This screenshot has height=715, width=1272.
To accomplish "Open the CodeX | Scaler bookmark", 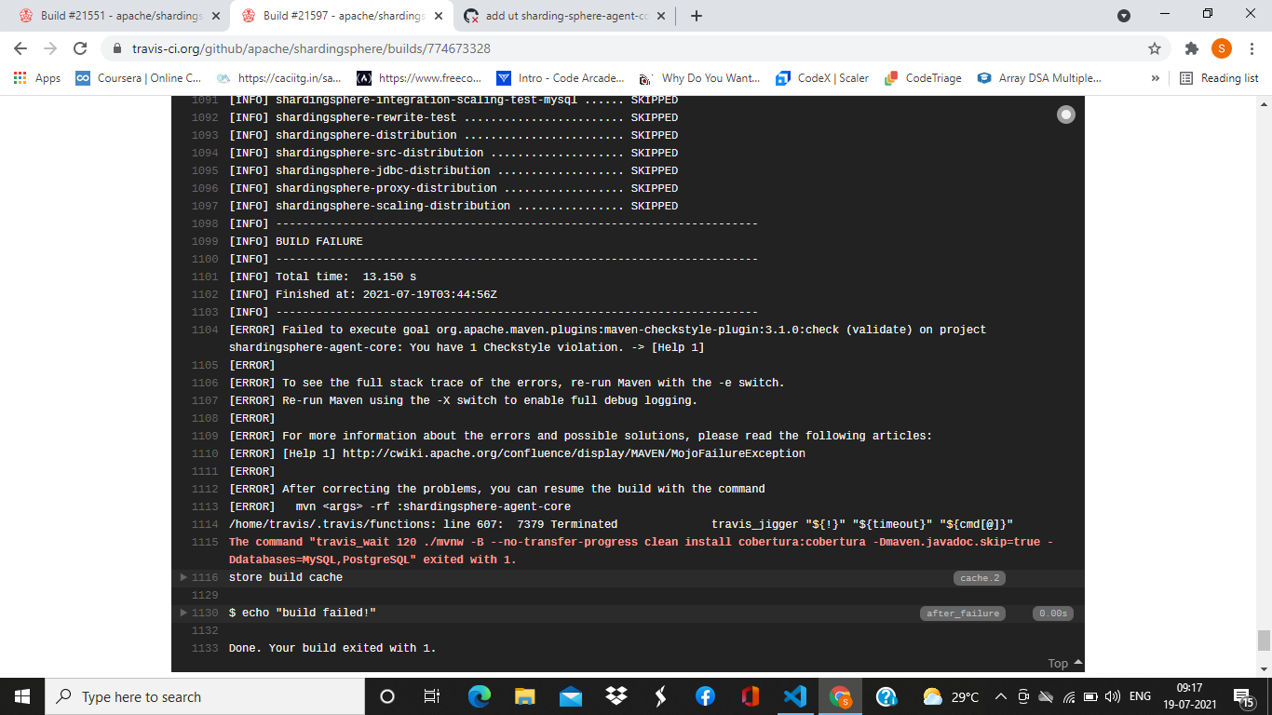I will tap(822, 78).
